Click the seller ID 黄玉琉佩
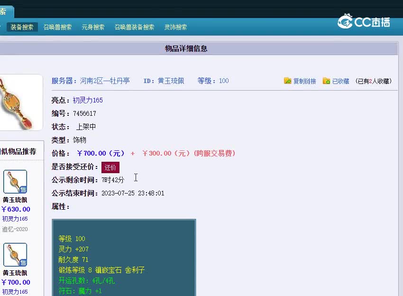This screenshot has height=296, width=403. (171, 81)
